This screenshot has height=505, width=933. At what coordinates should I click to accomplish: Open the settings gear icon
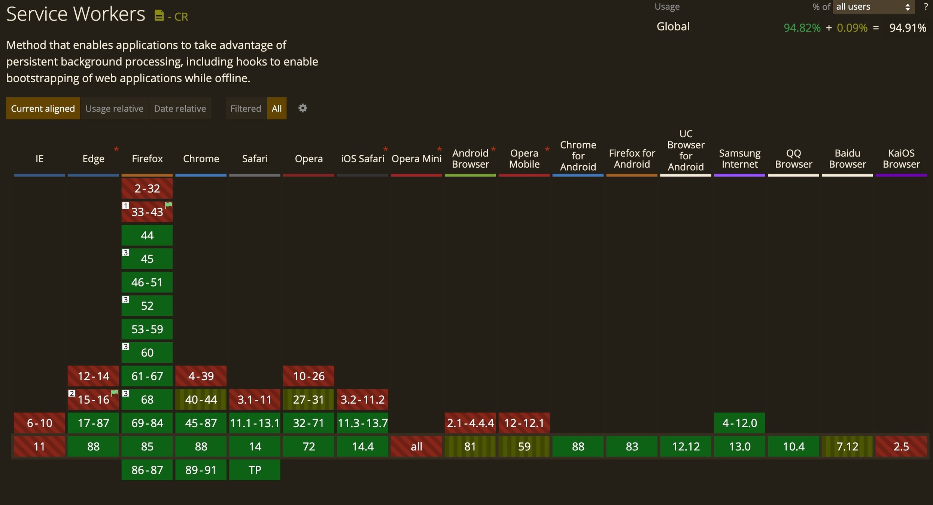[303, 108]
